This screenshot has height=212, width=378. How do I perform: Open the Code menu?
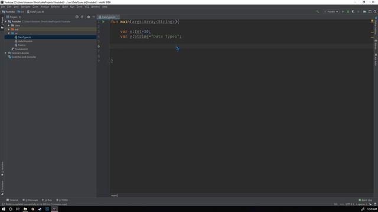pyautogui.click(x=35, y=6)
